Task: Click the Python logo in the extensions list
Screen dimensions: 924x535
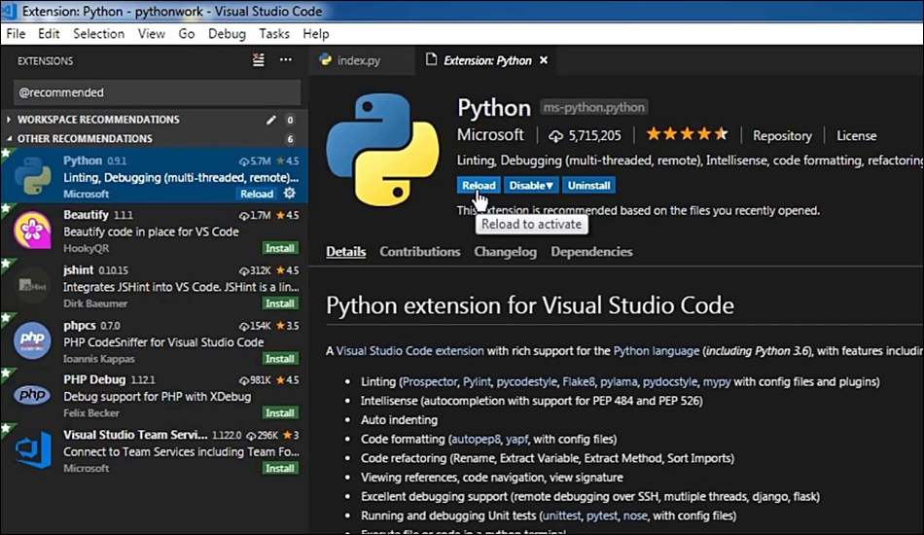Action: click(32, 176)
